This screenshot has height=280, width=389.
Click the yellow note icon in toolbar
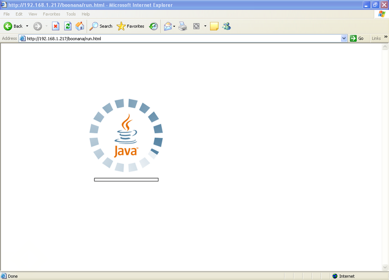point(214,26)
